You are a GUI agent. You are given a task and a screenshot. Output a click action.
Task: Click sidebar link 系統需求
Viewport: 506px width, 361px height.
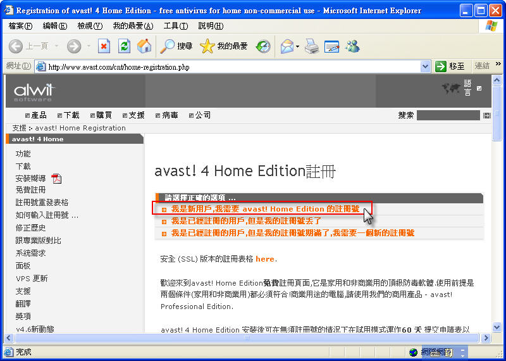click(30, 253)
